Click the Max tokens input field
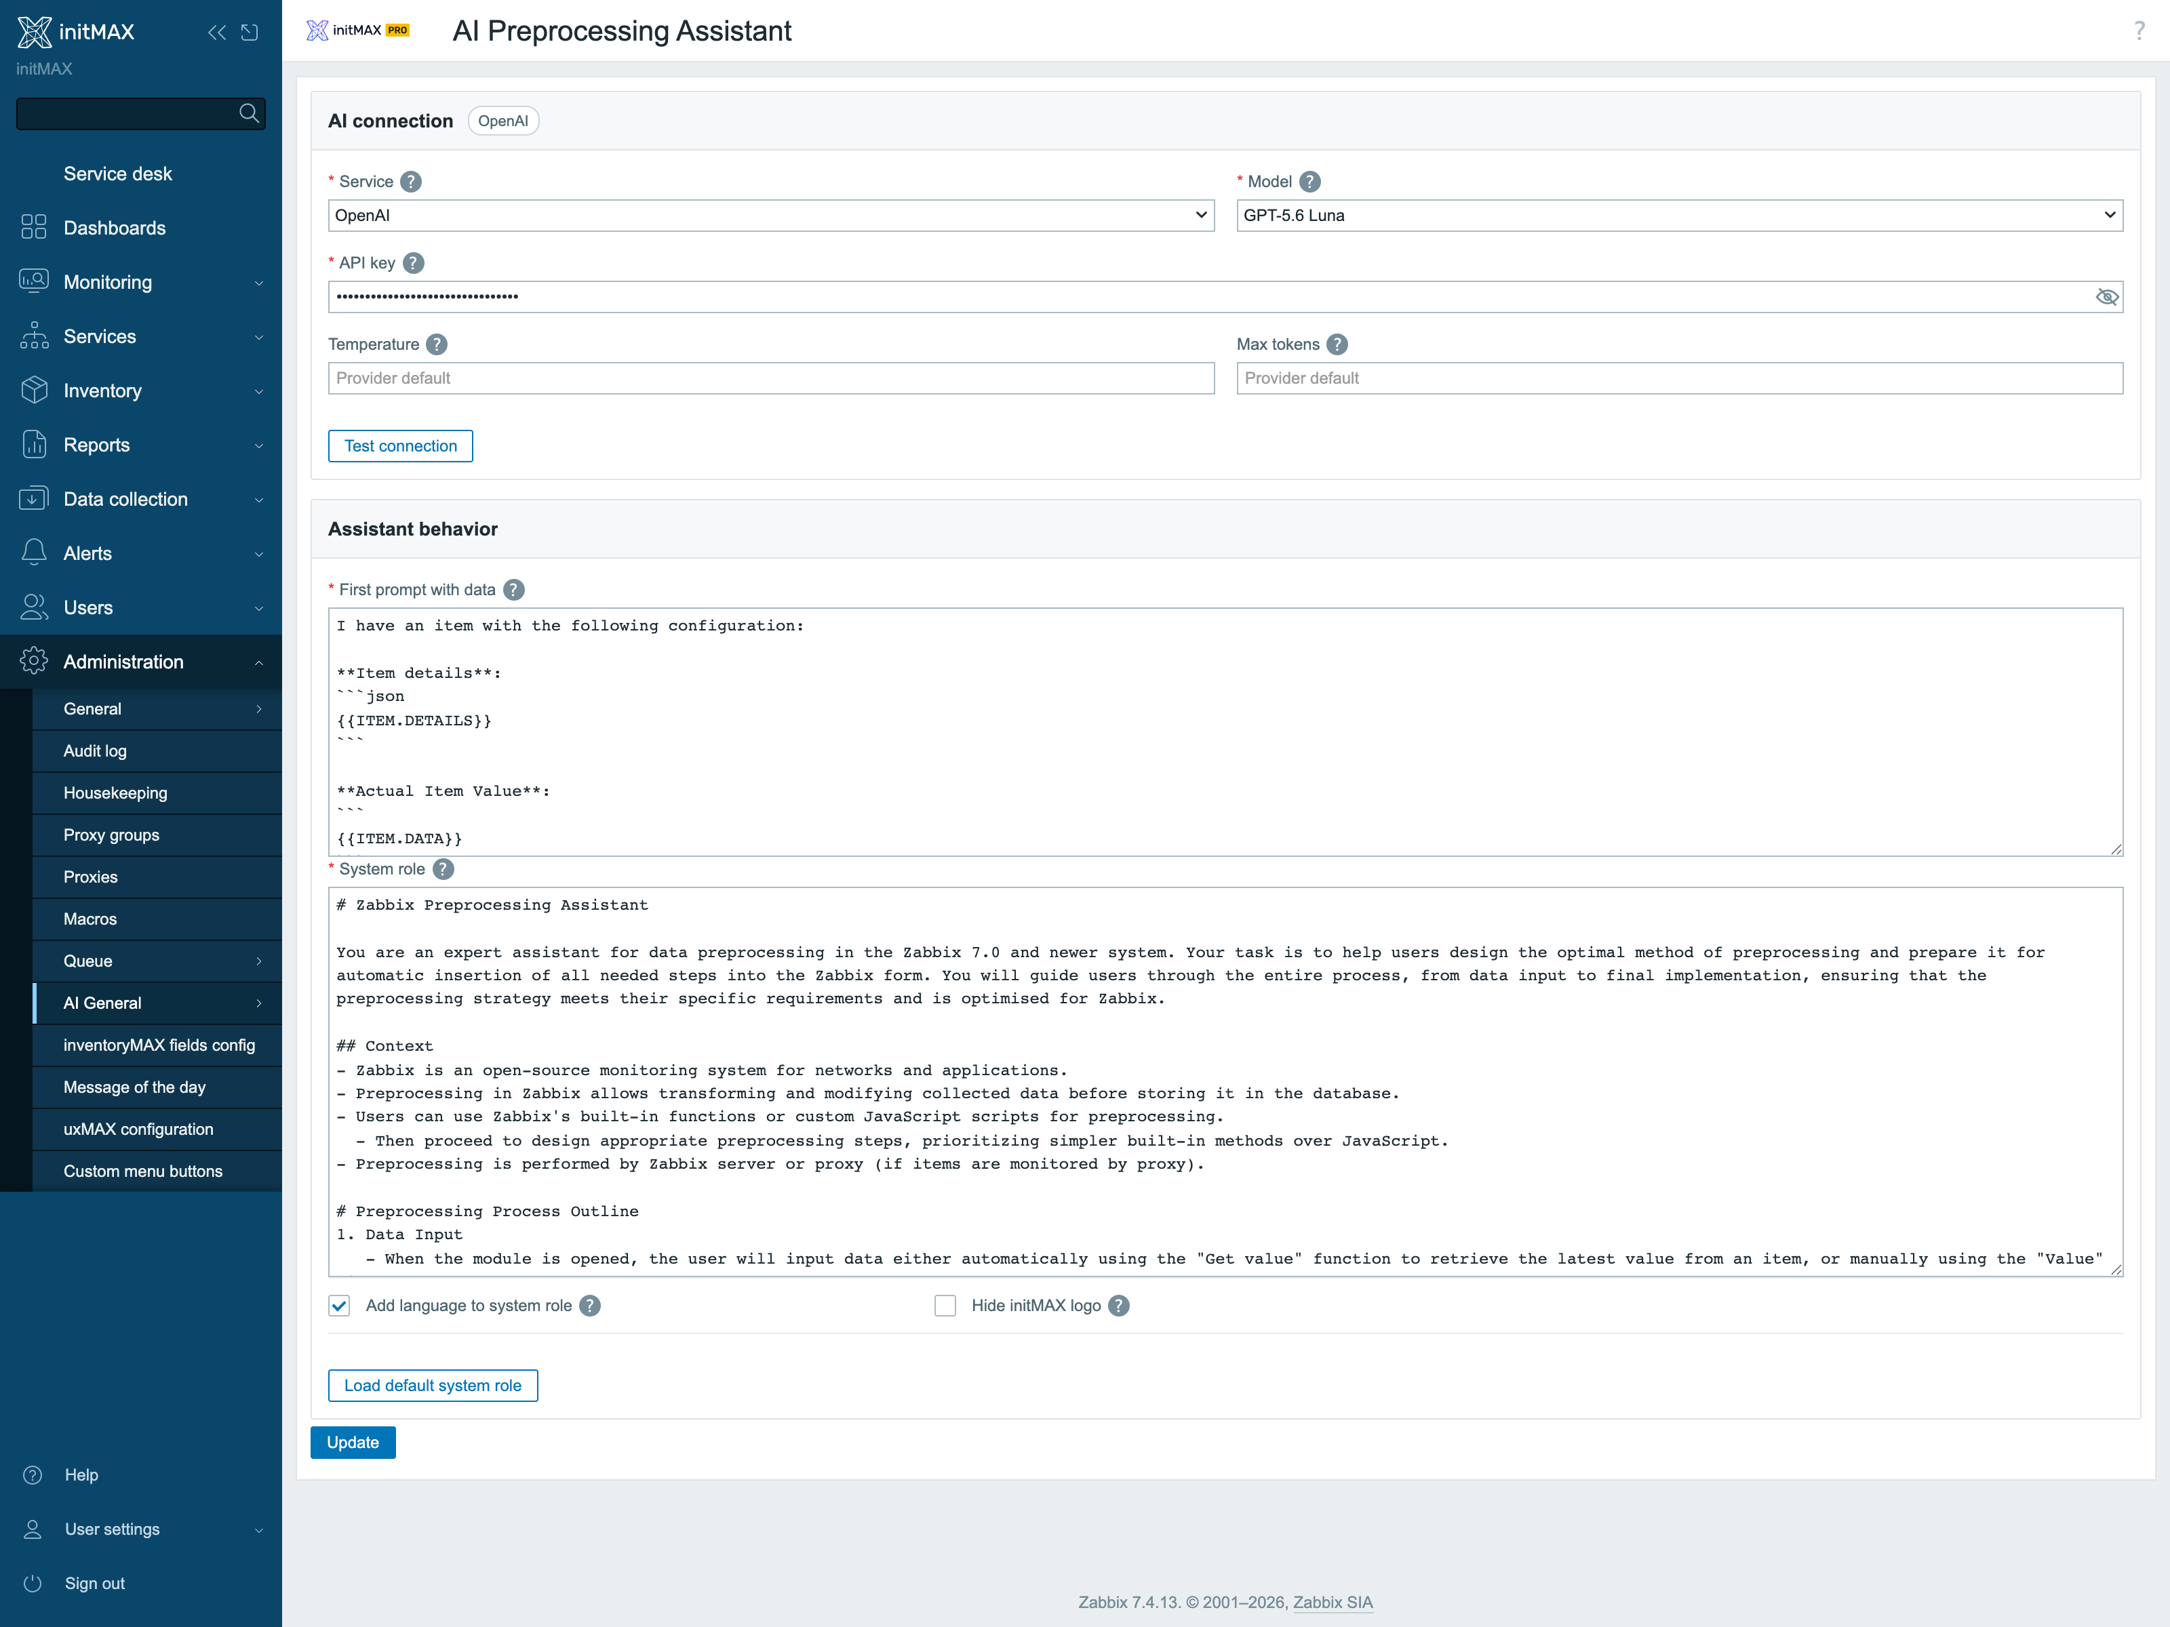This screenshot has width=2170, height=1627. click(1680, 378)
